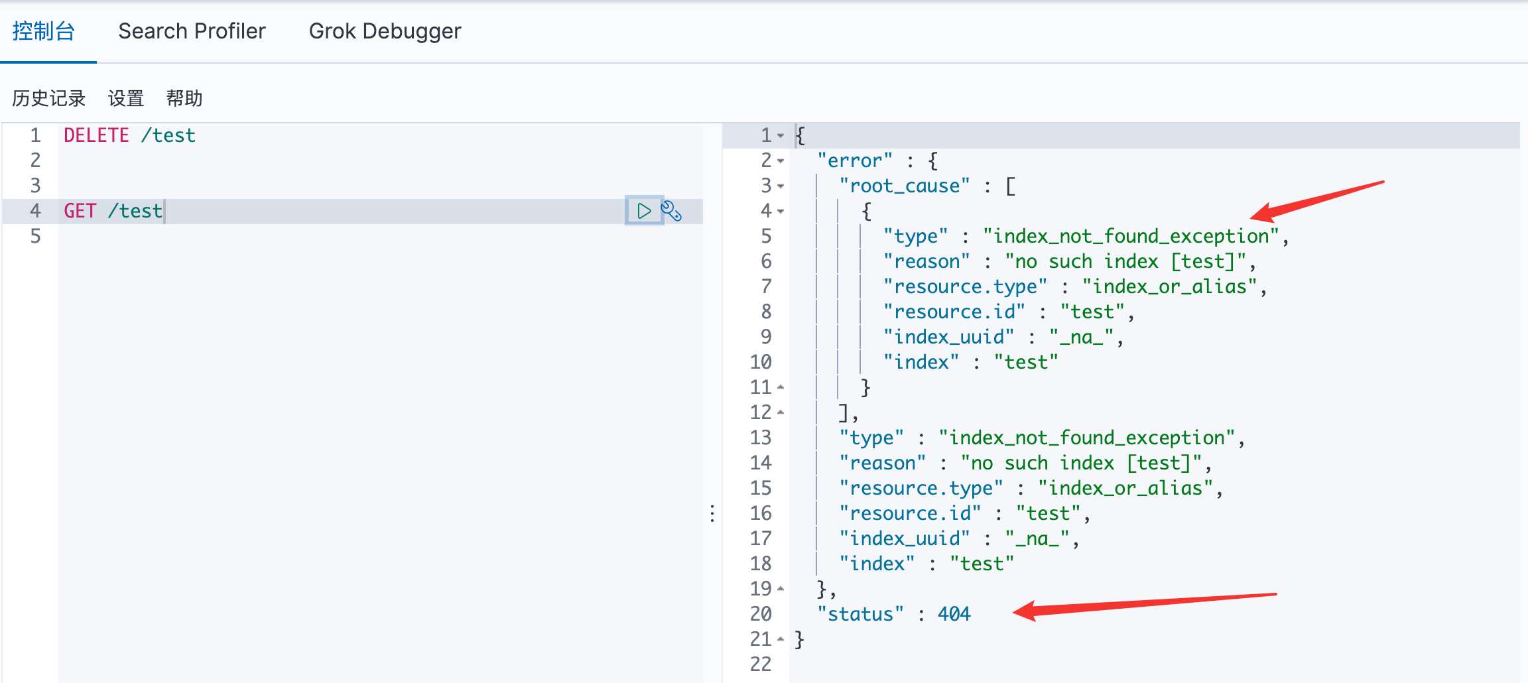
Task: Click the status 404 value in response
Action: 954,614
